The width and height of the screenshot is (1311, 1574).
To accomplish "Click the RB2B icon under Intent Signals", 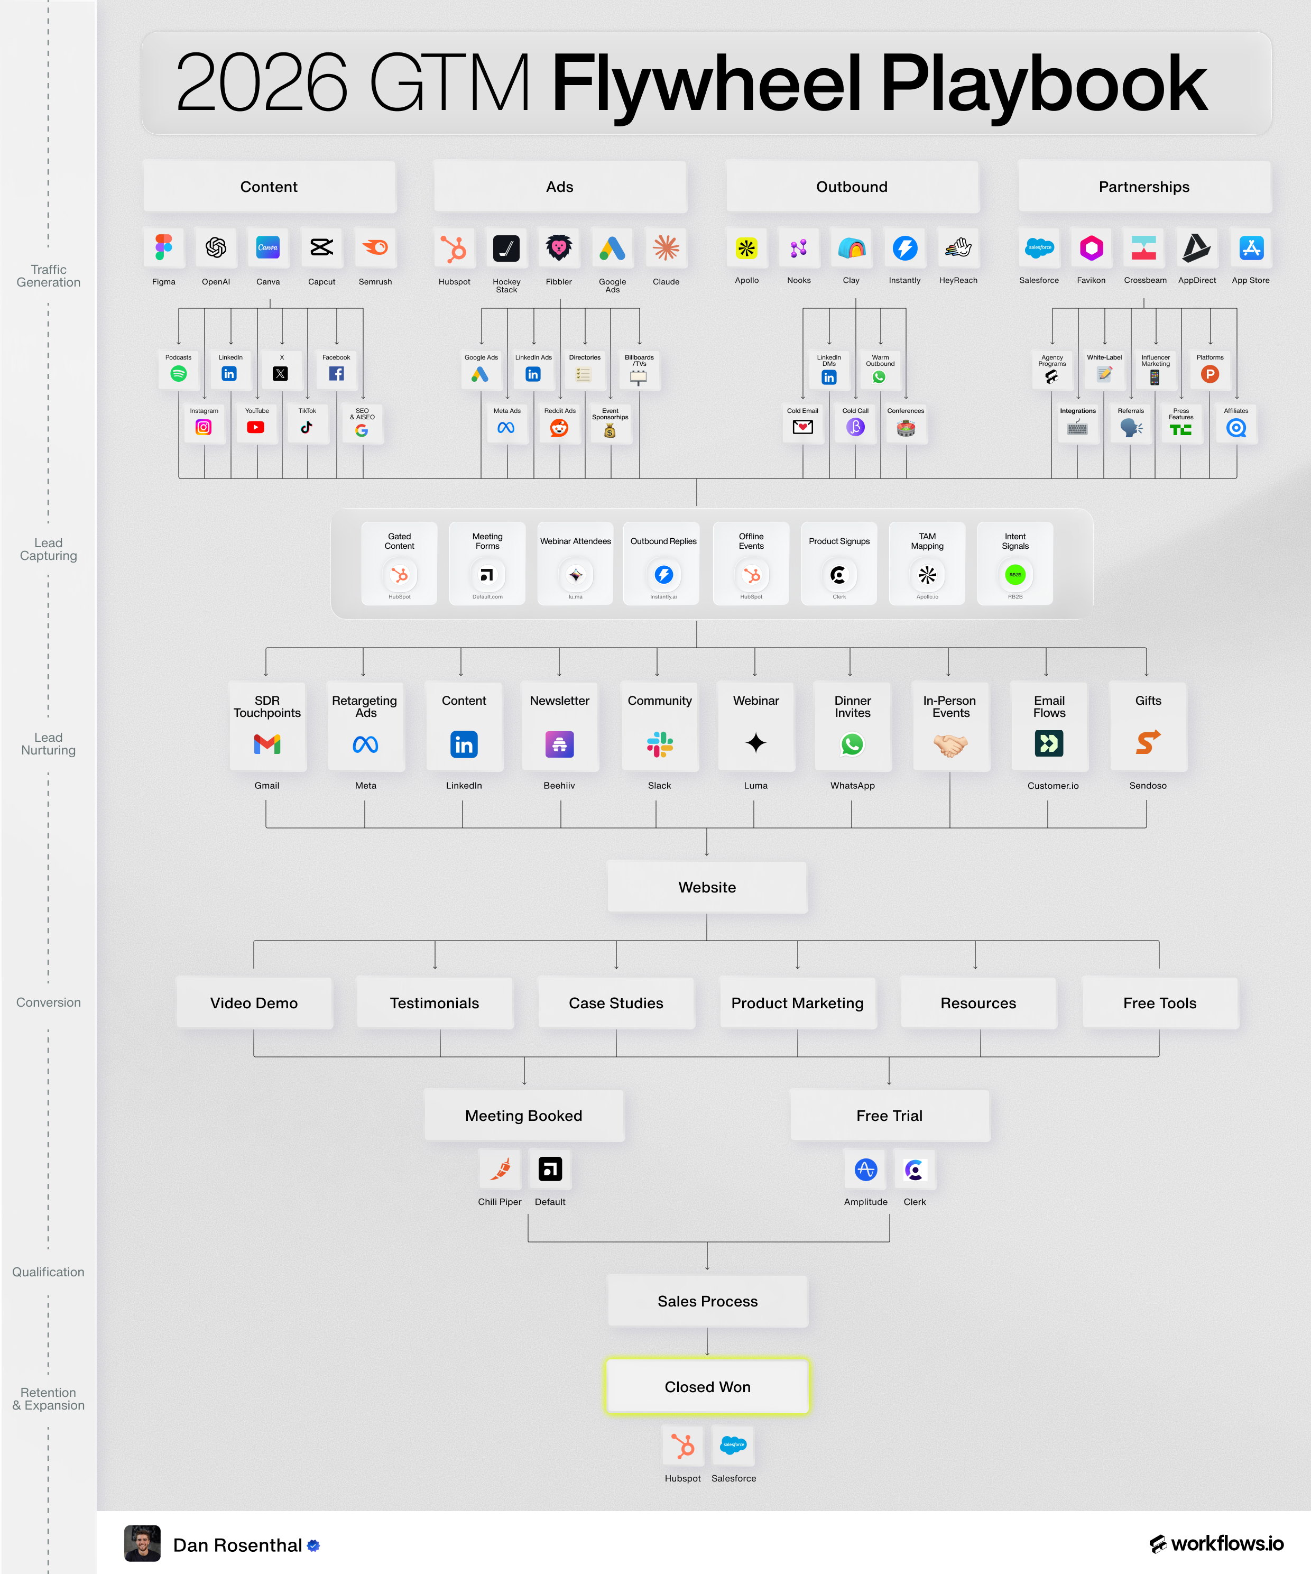I will coord(1015,575).
